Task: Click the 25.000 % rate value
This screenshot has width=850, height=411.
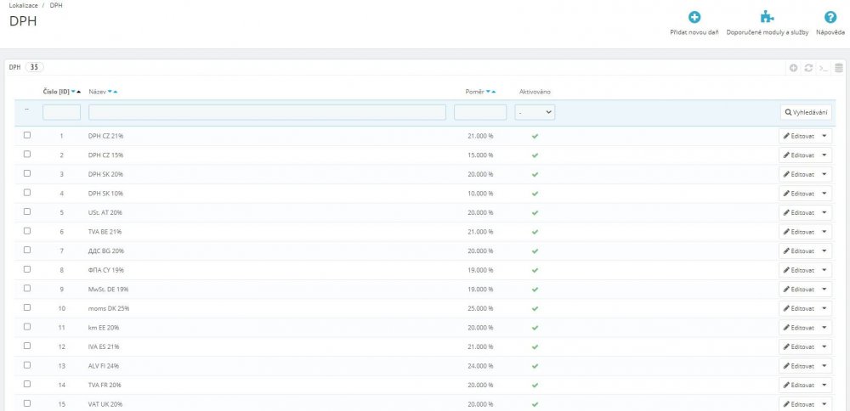Action: coord(480,308)
